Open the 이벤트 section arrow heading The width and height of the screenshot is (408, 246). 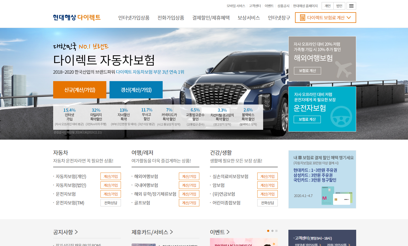220,232
